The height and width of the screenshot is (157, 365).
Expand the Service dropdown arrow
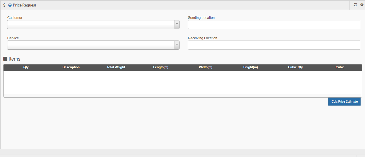(x=177, y=45)
